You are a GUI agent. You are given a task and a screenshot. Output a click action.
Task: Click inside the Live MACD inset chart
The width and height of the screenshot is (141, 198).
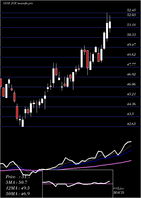tap(78, 184)
